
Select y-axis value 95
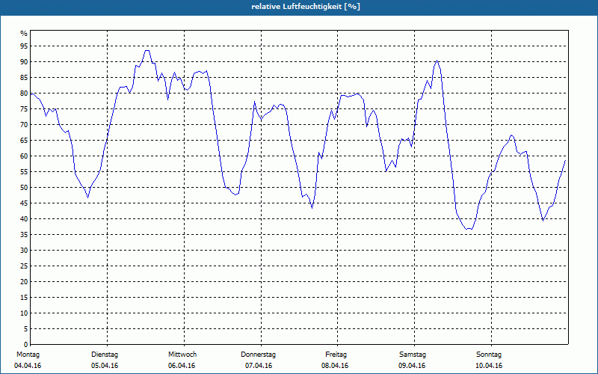point(24,46)
